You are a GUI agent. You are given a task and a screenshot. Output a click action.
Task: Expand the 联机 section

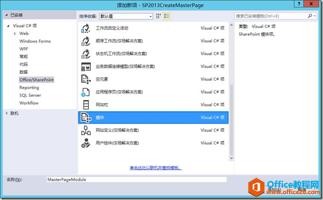(x=7, y=113)
